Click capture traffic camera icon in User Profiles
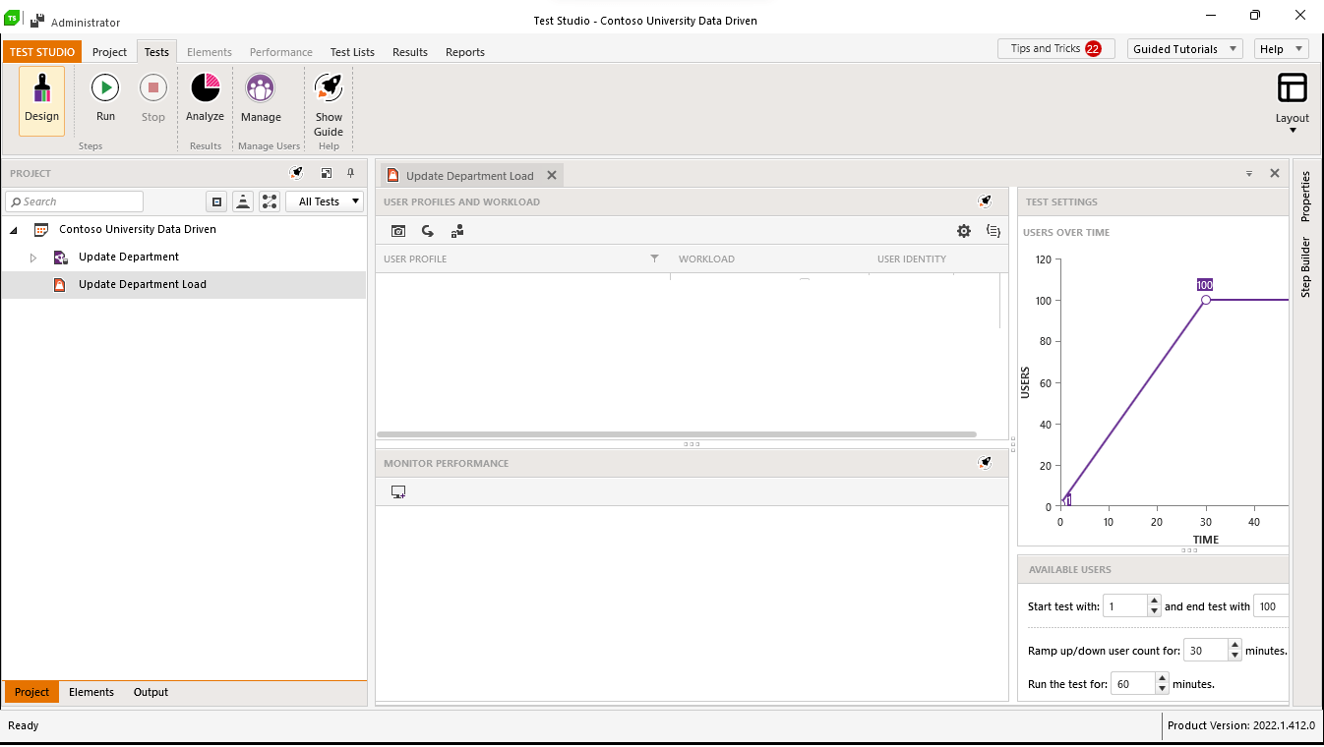Screen dimensions: 1324x747 click(x=398, y=231)
